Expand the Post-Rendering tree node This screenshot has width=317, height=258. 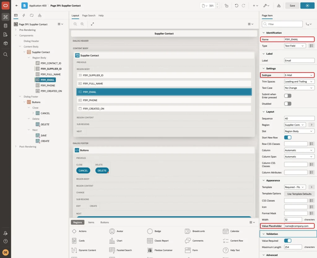(x=16, y=146)
